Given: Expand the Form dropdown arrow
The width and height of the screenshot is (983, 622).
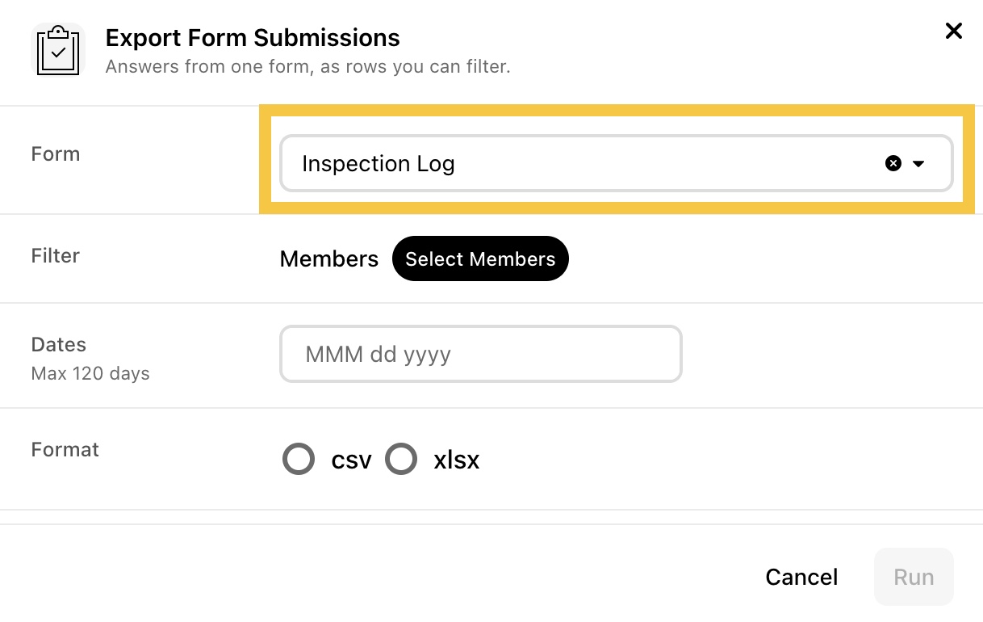Looking at the screenshot, I should coord(918,163).
